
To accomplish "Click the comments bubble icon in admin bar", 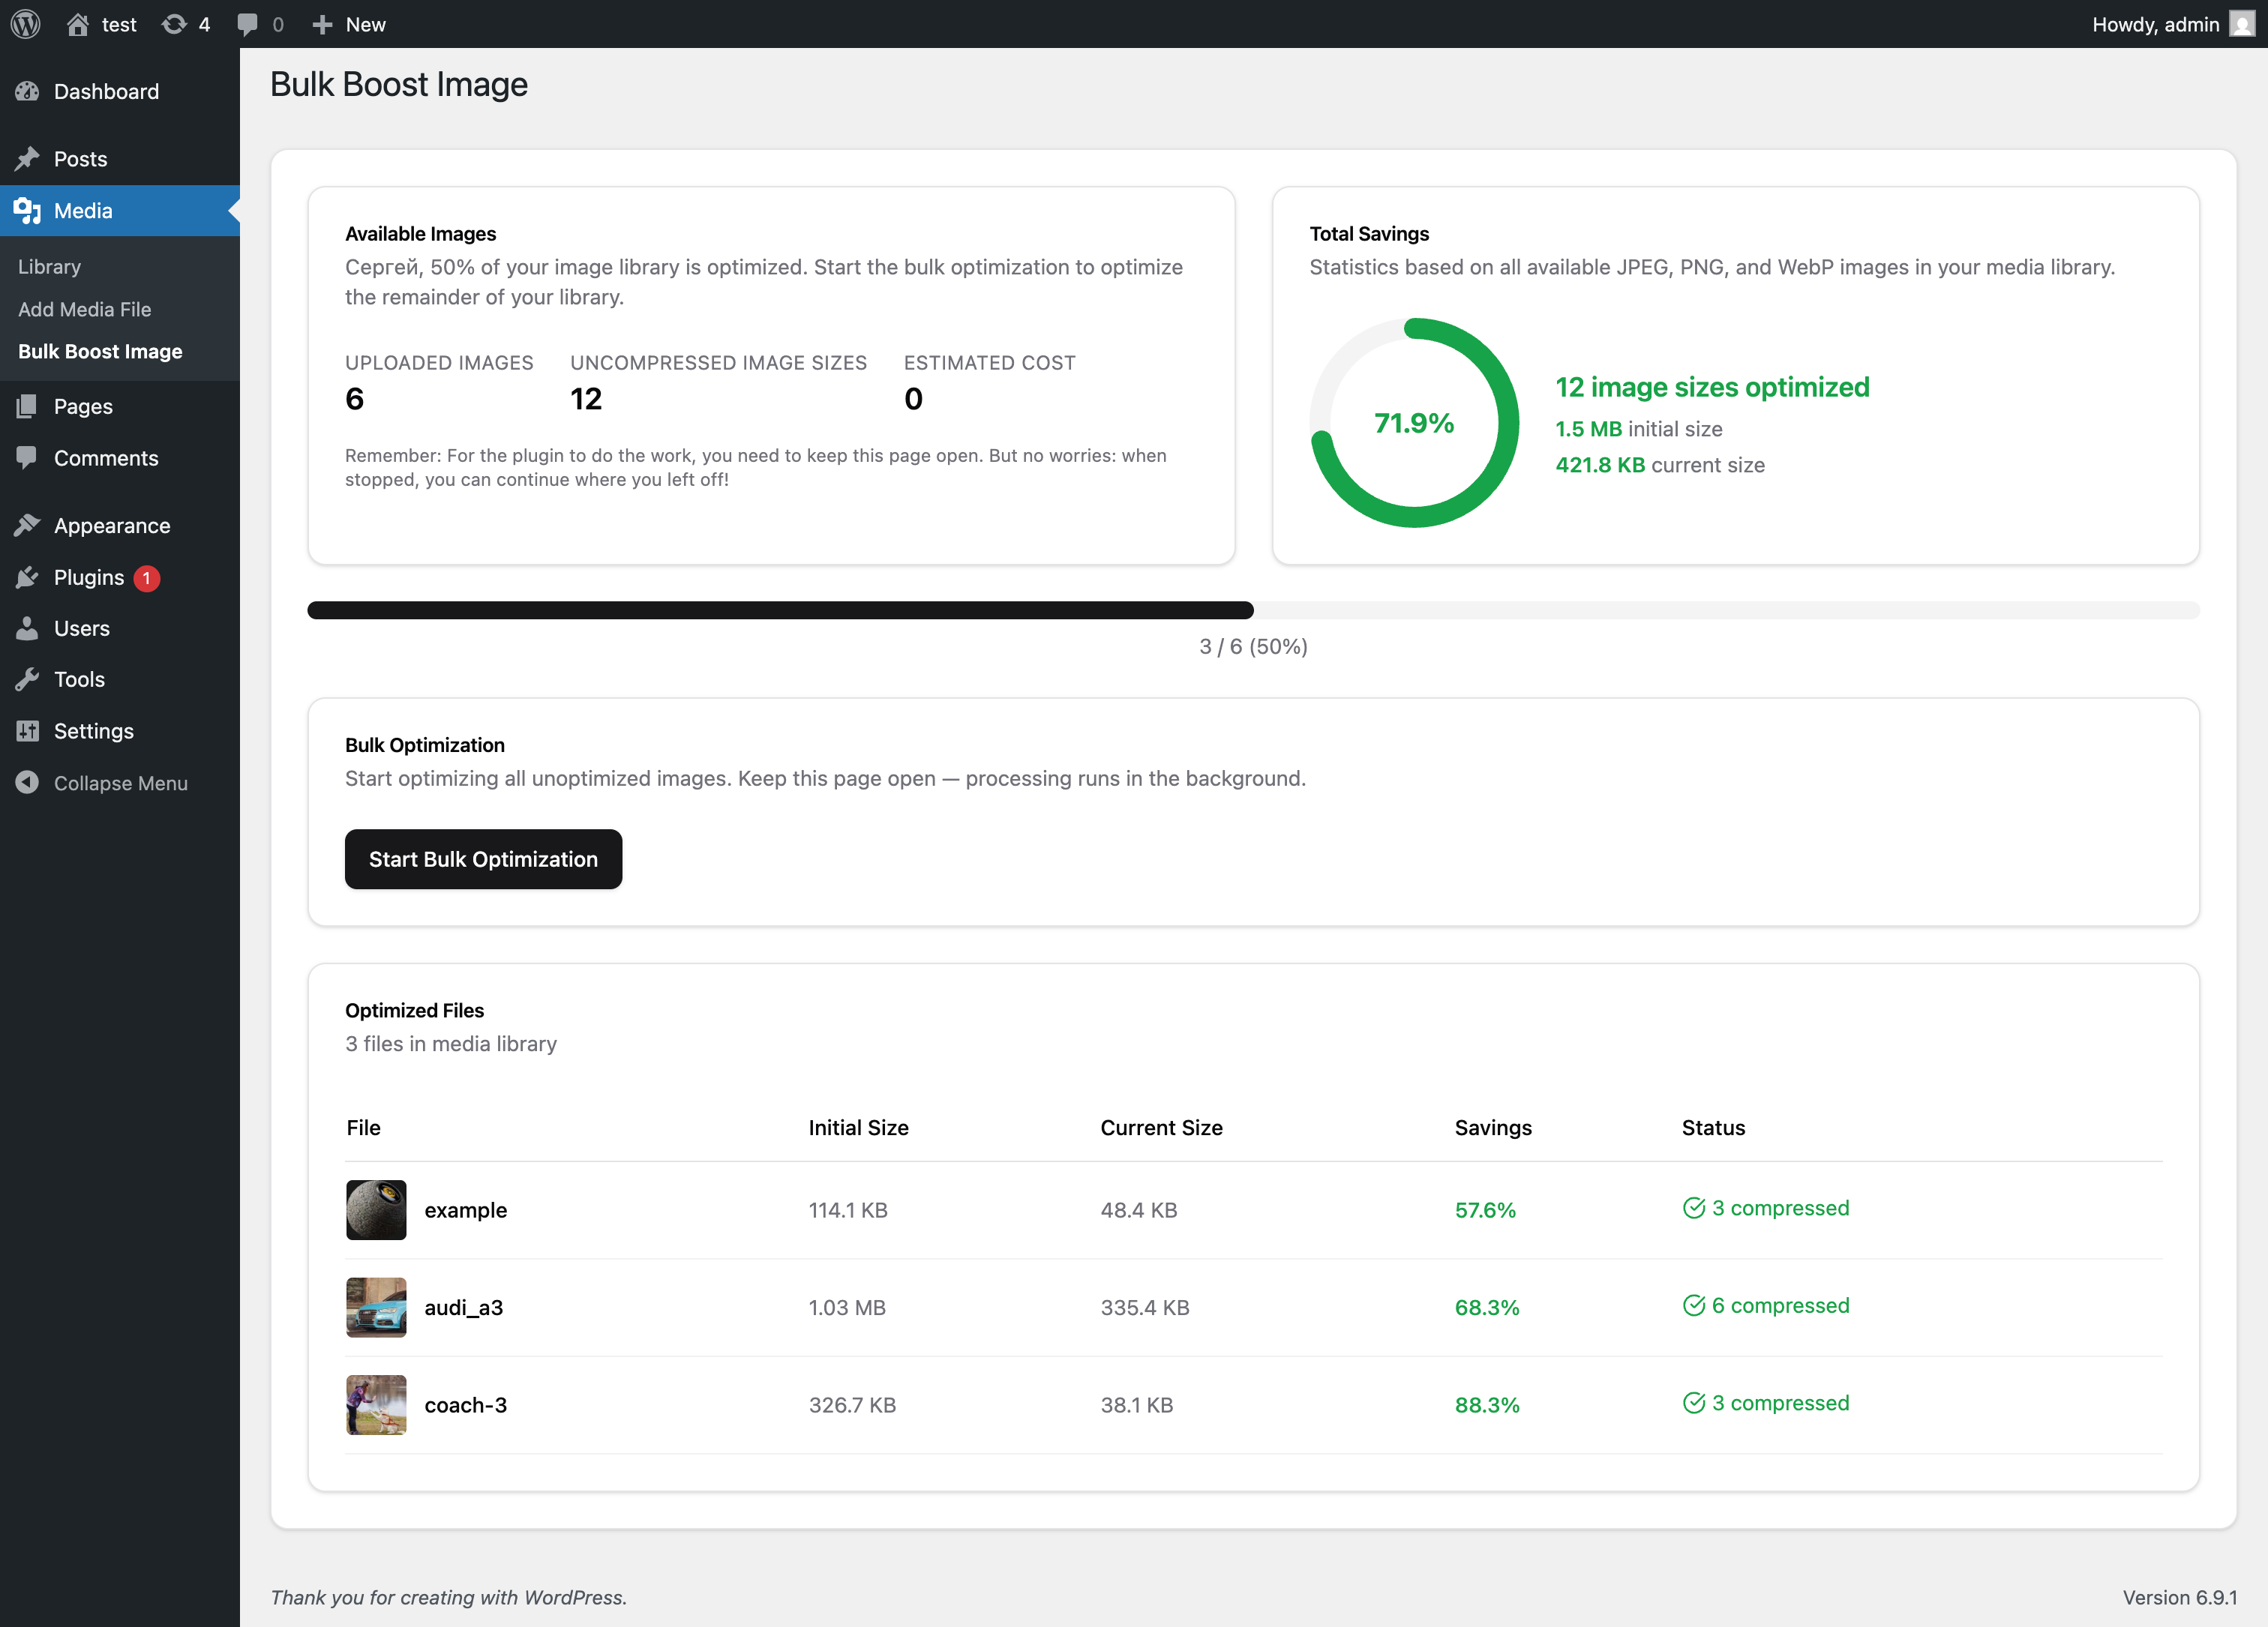I will point(250,23).
